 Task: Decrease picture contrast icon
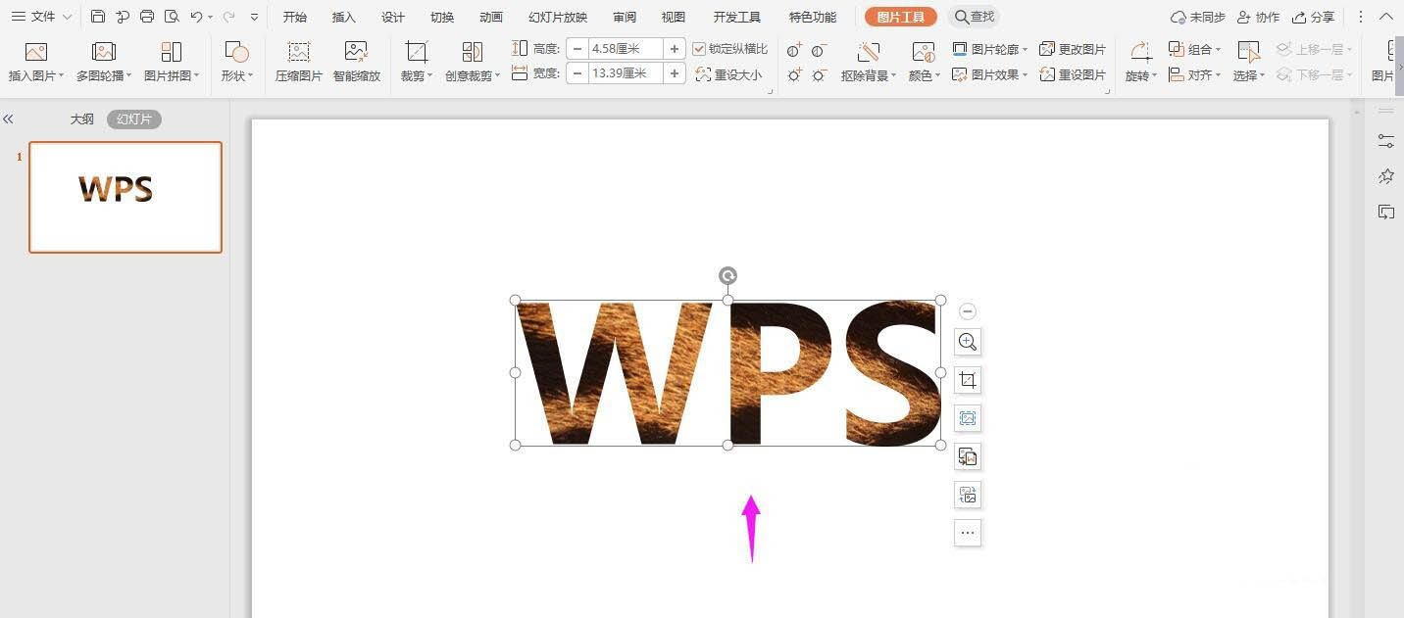819,50
